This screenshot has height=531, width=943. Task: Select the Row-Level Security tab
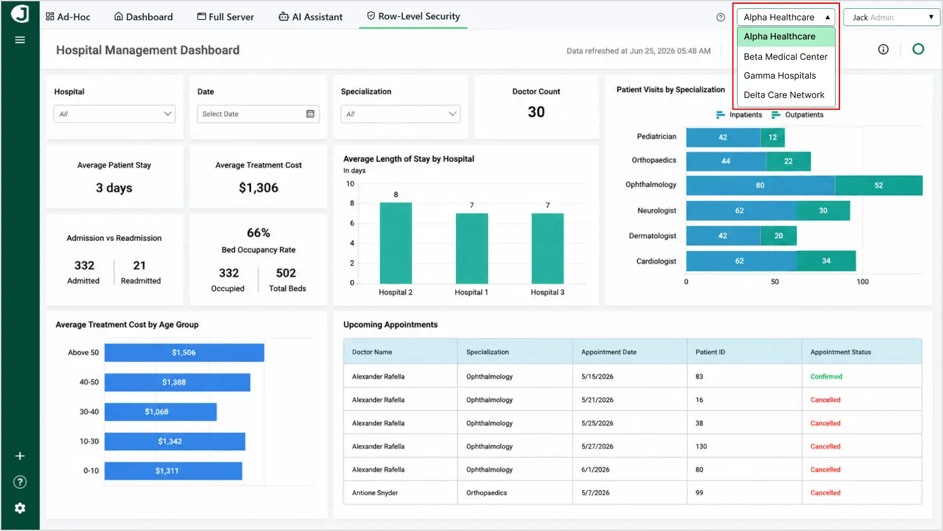(x=413, y=17)
